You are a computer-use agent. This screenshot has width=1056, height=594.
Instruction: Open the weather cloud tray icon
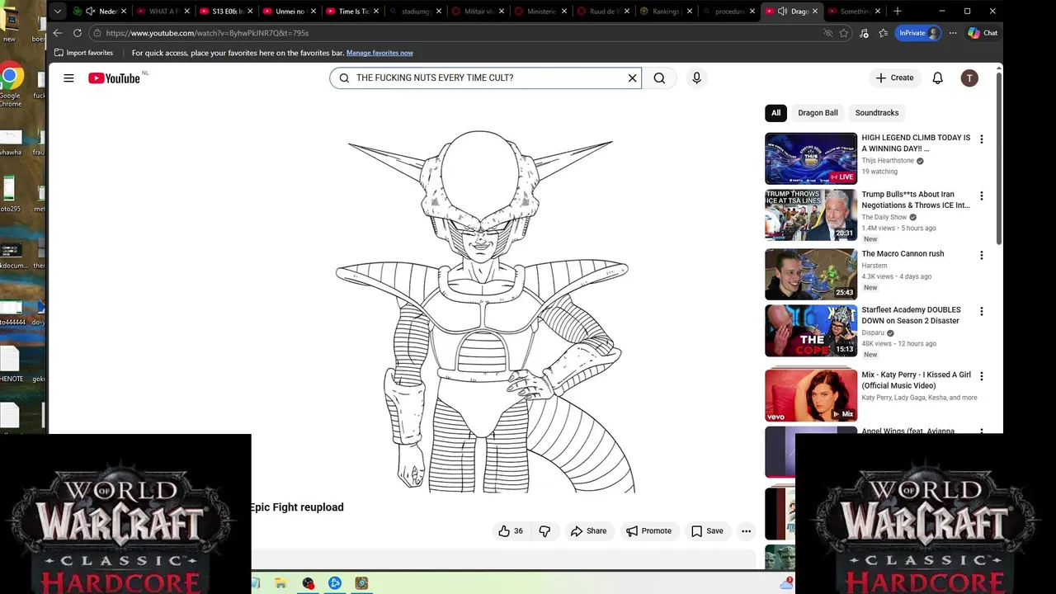(x=786, y=583)
